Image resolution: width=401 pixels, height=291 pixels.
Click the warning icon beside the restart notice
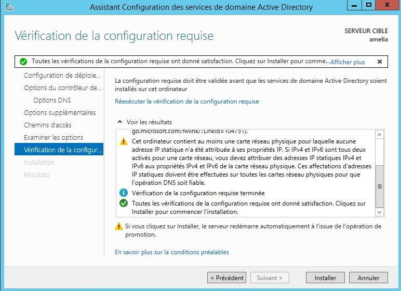(x=119, y=226)
